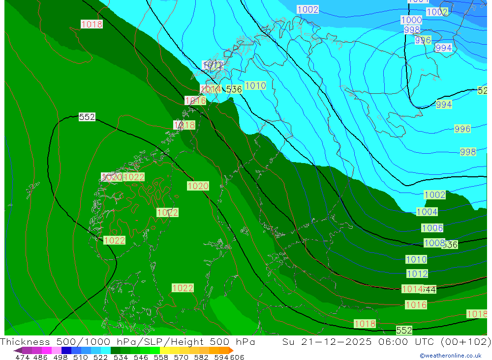
Task: Click the legend value 570
Action: pyautogui.click(x=181, y=358)
